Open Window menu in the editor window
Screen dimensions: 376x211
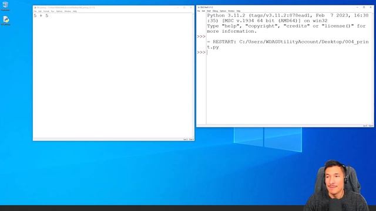68,11
